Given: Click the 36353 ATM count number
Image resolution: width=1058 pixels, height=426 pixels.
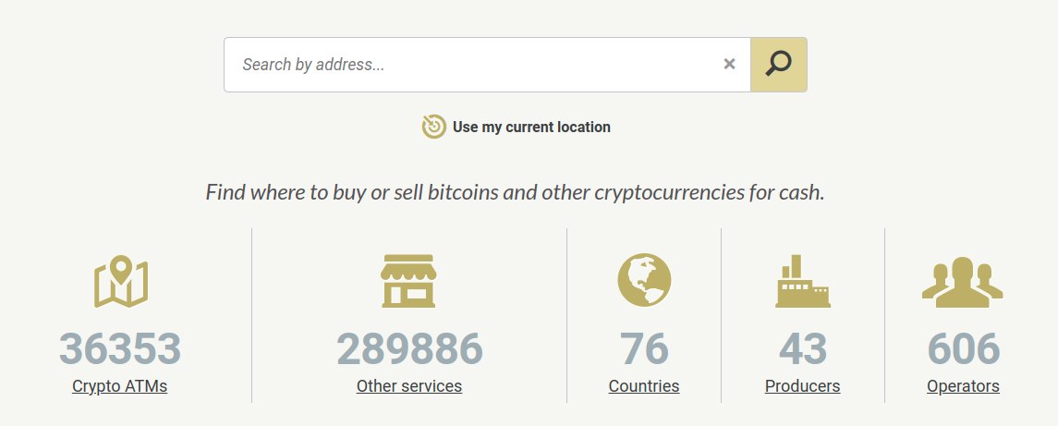Looking at the screenshot, I should coord(120,349).
